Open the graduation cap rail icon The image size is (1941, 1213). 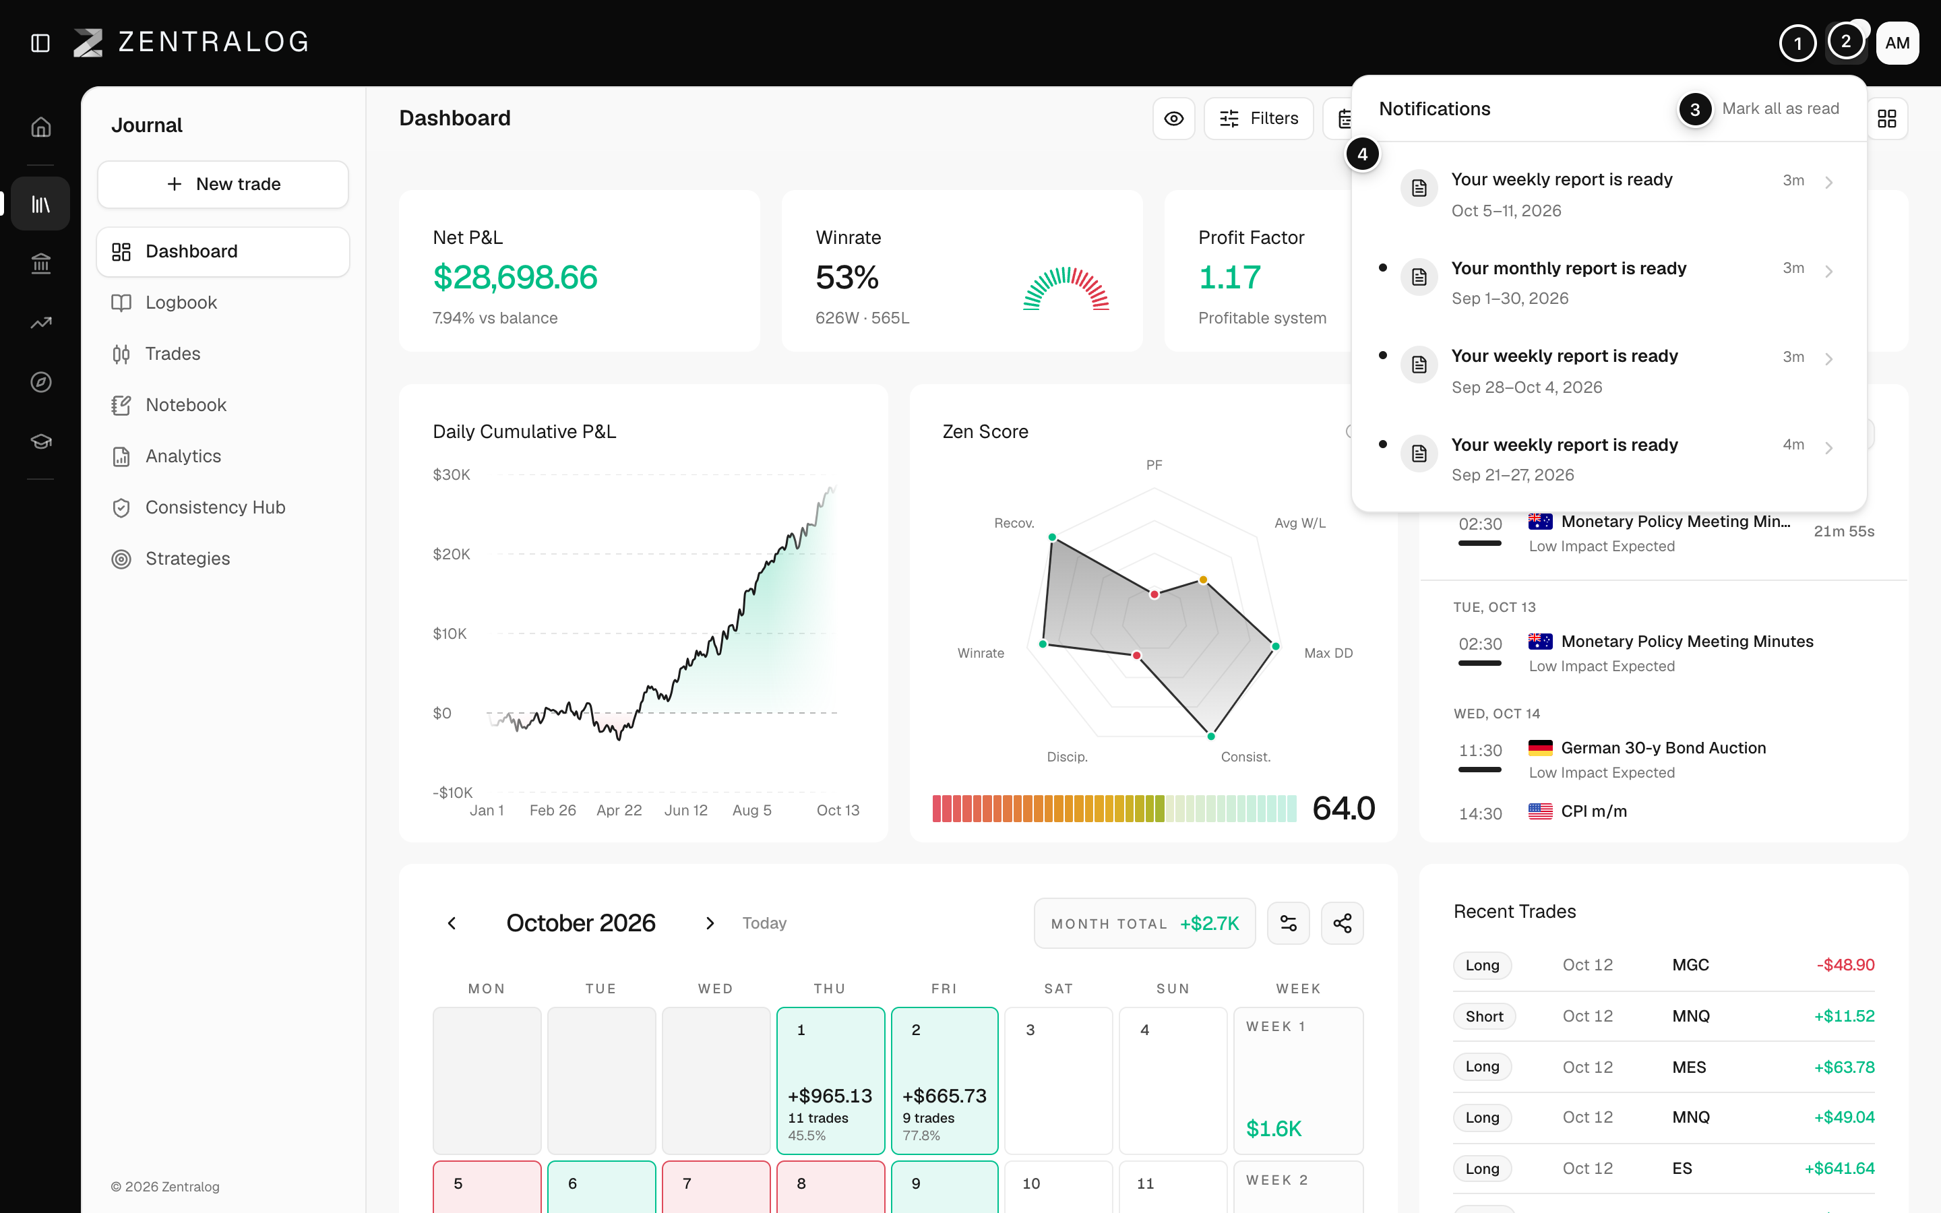41,441
